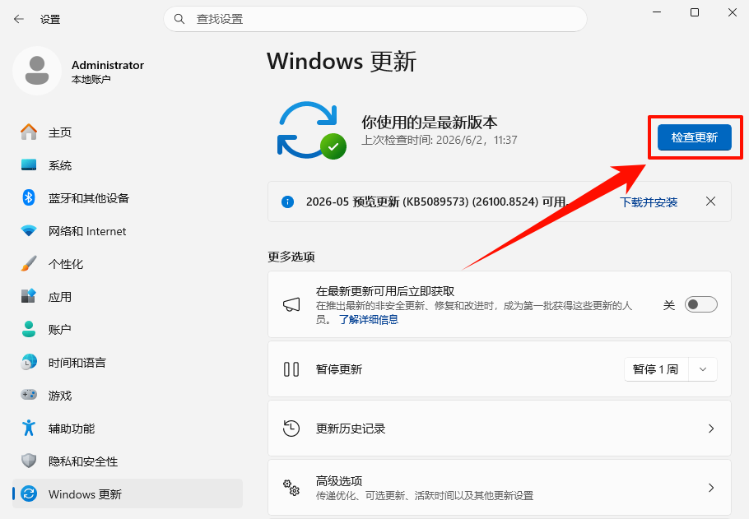Select 网络和 Internet
Image resolution: width=749 pixels, height=519 pixels.
(128, 230)
